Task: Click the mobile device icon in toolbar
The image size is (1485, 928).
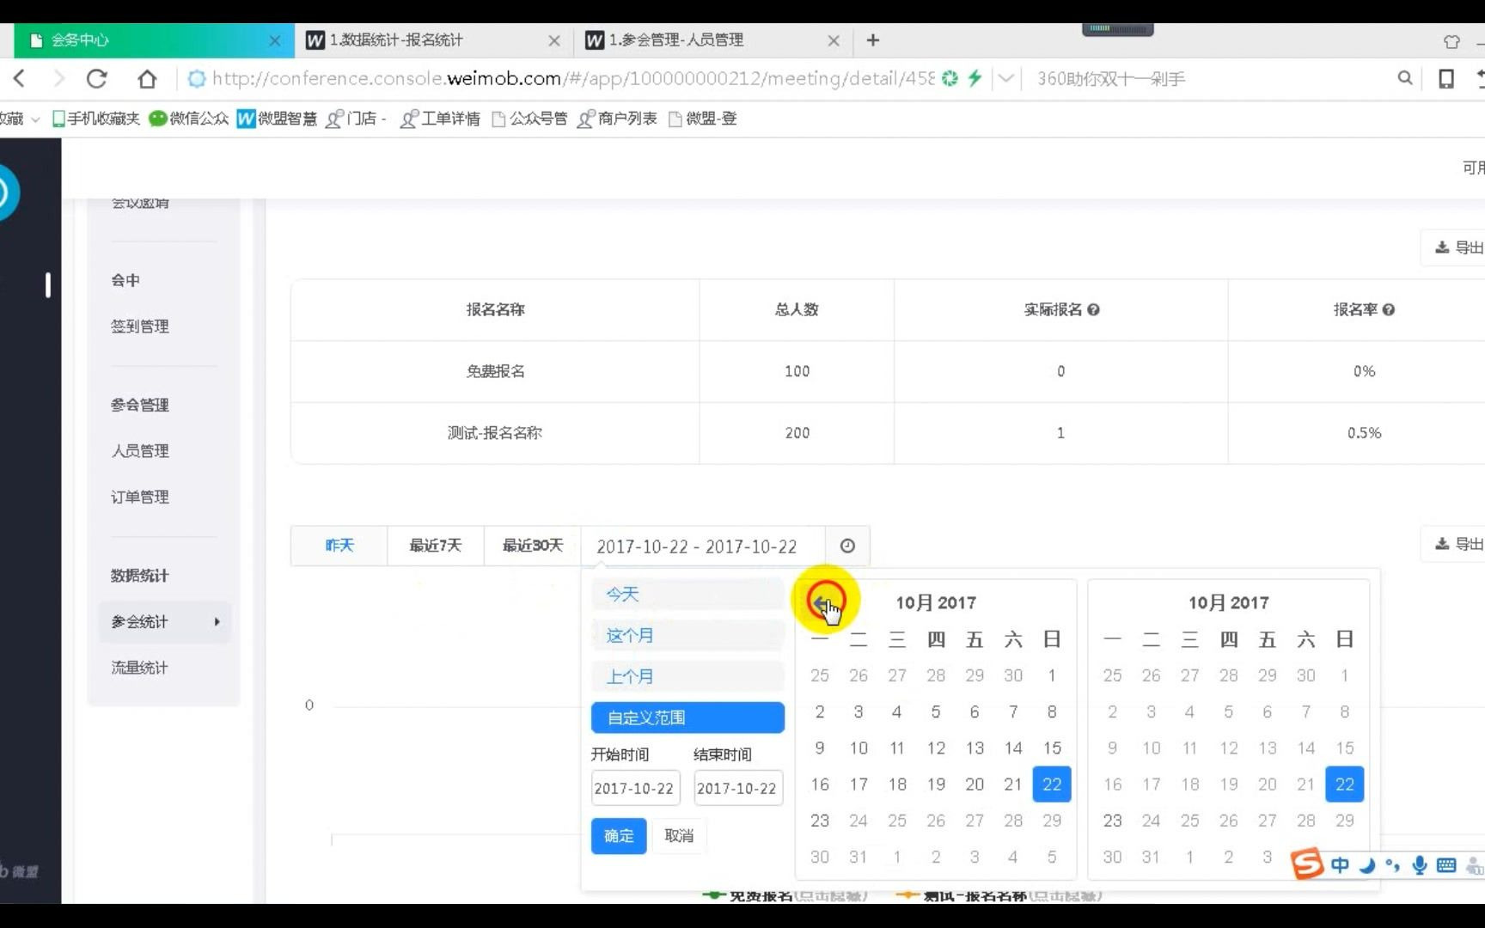Action: (1446, 78)
